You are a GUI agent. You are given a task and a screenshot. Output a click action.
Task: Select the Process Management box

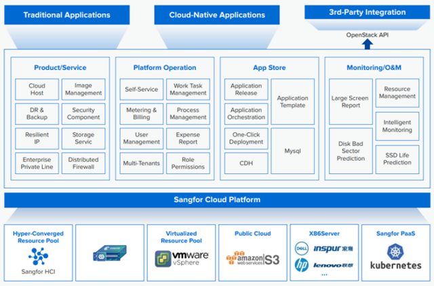pos(188,114)
